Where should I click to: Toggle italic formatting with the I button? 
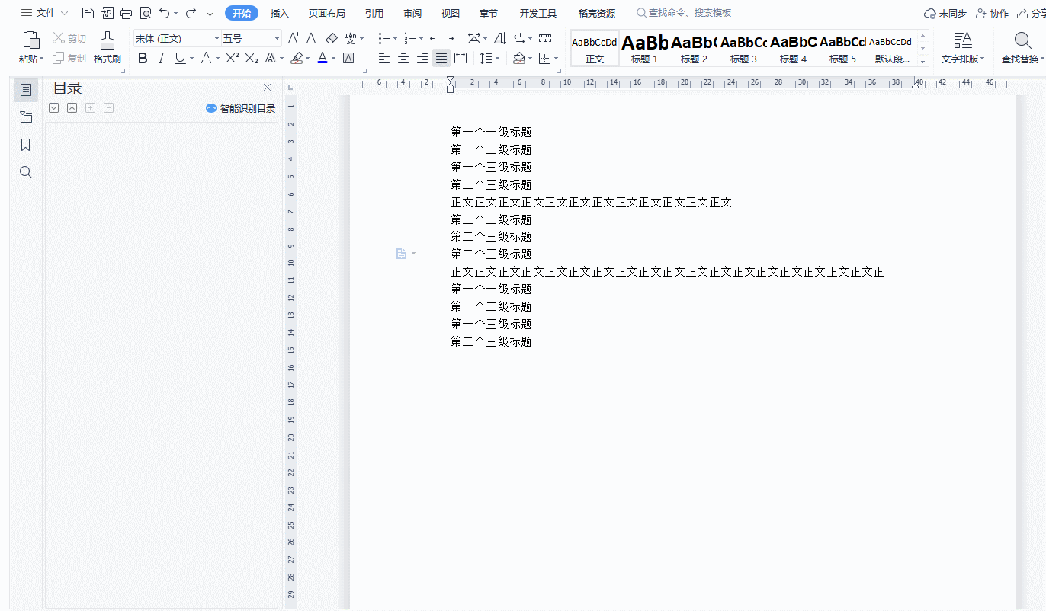pyautogui.click(x=161, y=58)
